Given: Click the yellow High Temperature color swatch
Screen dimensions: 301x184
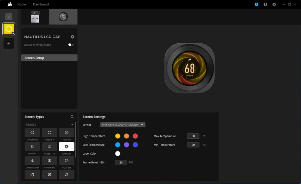Looking at the screenshot, I should pos(118,136).
